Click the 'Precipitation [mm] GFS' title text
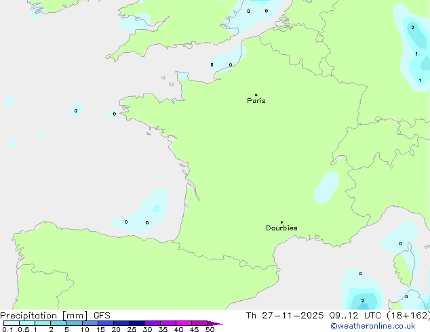 pos(55,316)
